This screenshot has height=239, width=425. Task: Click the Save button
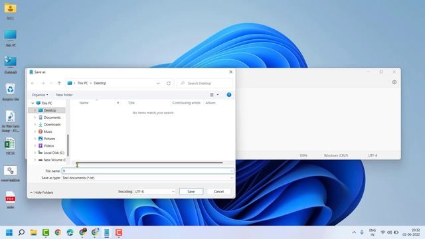191,191
